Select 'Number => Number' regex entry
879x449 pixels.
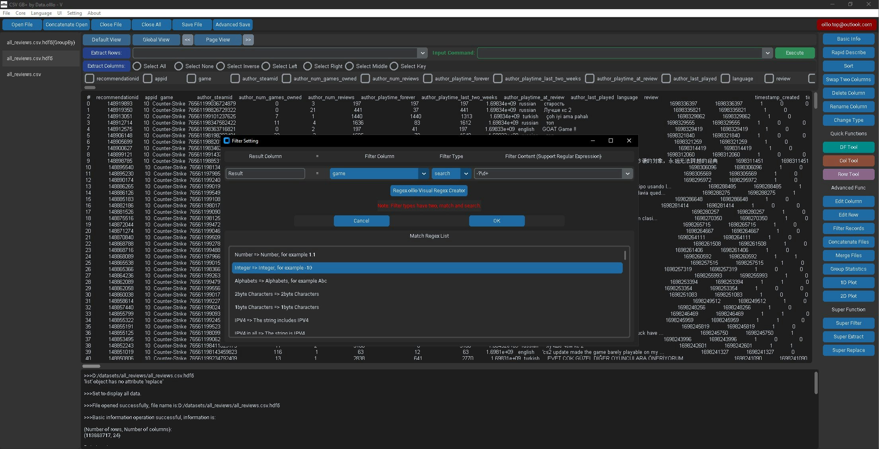pos(427,255)
